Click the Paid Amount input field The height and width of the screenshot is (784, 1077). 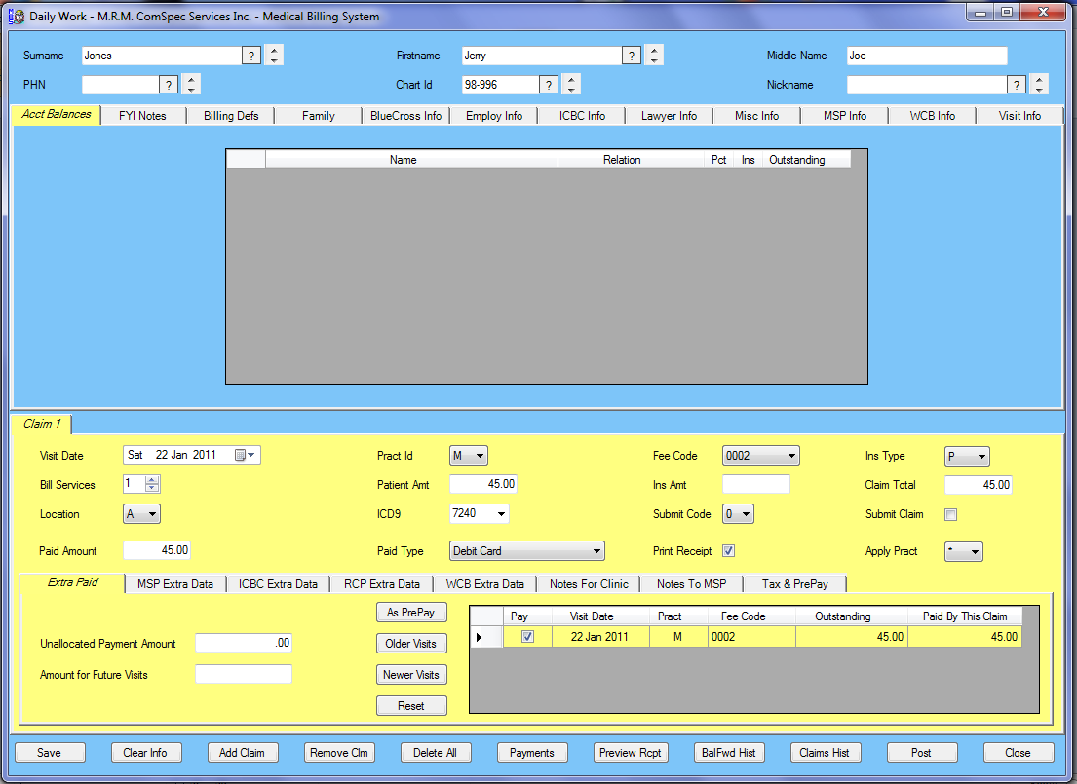157,550
